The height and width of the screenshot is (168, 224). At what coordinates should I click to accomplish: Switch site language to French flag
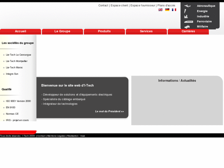click(174, 10)
